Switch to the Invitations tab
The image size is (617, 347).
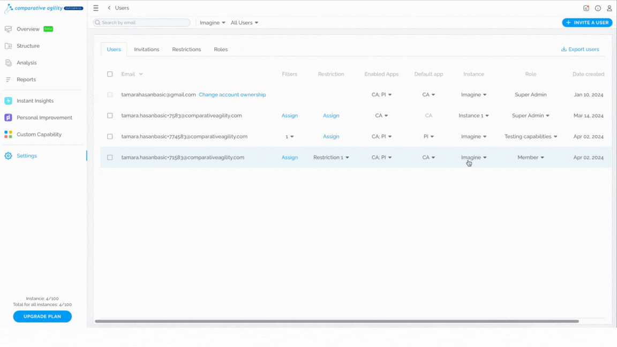point(146,50)
